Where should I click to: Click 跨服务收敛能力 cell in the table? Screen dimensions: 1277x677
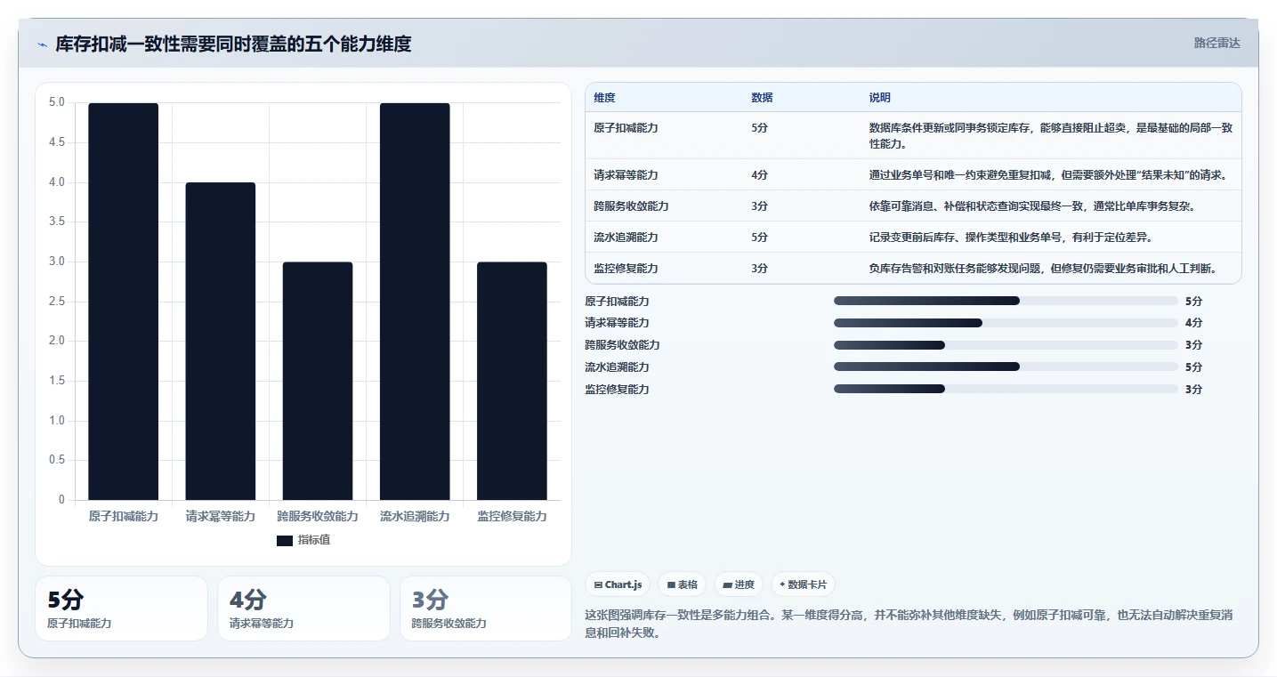click(x=631, y=206)
